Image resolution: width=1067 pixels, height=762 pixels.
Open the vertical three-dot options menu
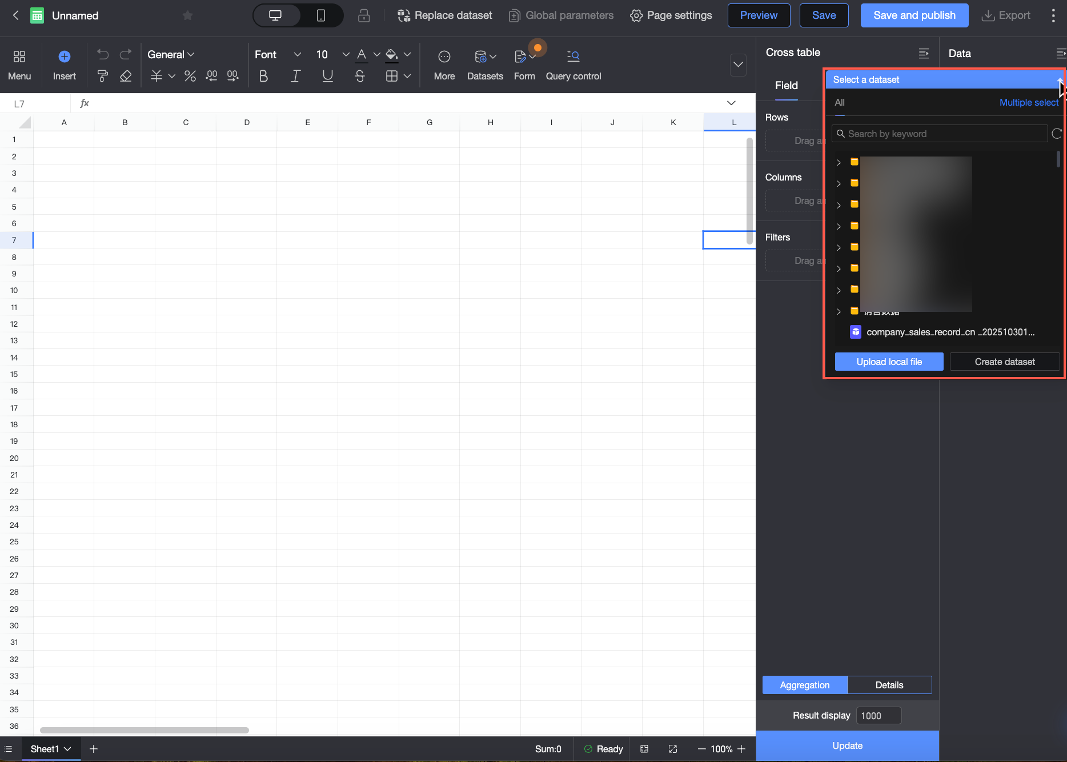pos(1053,15)
